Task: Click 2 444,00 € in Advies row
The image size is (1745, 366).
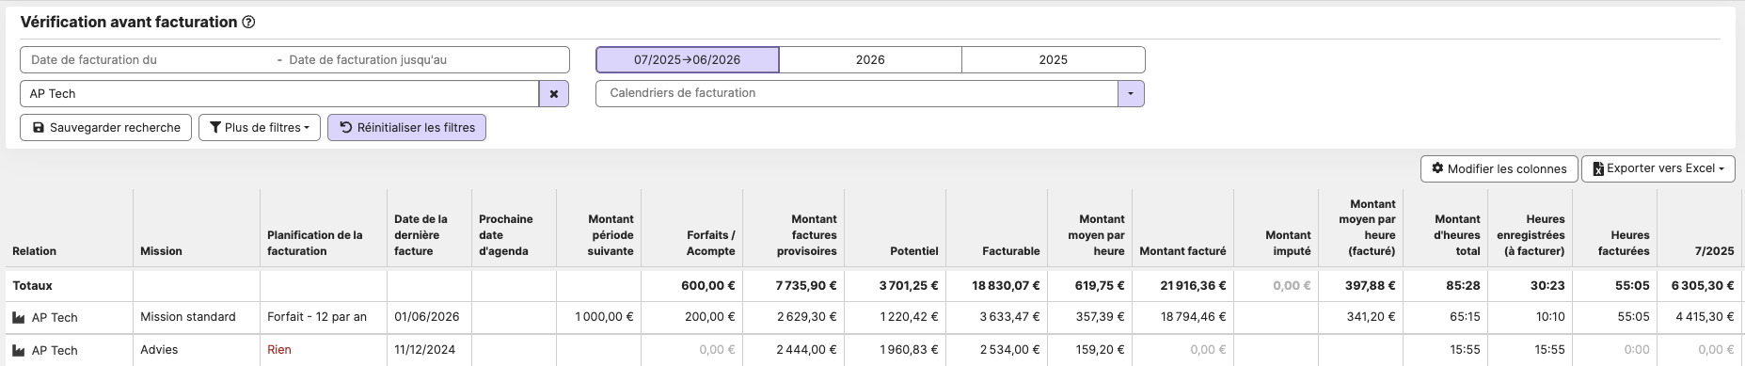Action: coord(806,350)
